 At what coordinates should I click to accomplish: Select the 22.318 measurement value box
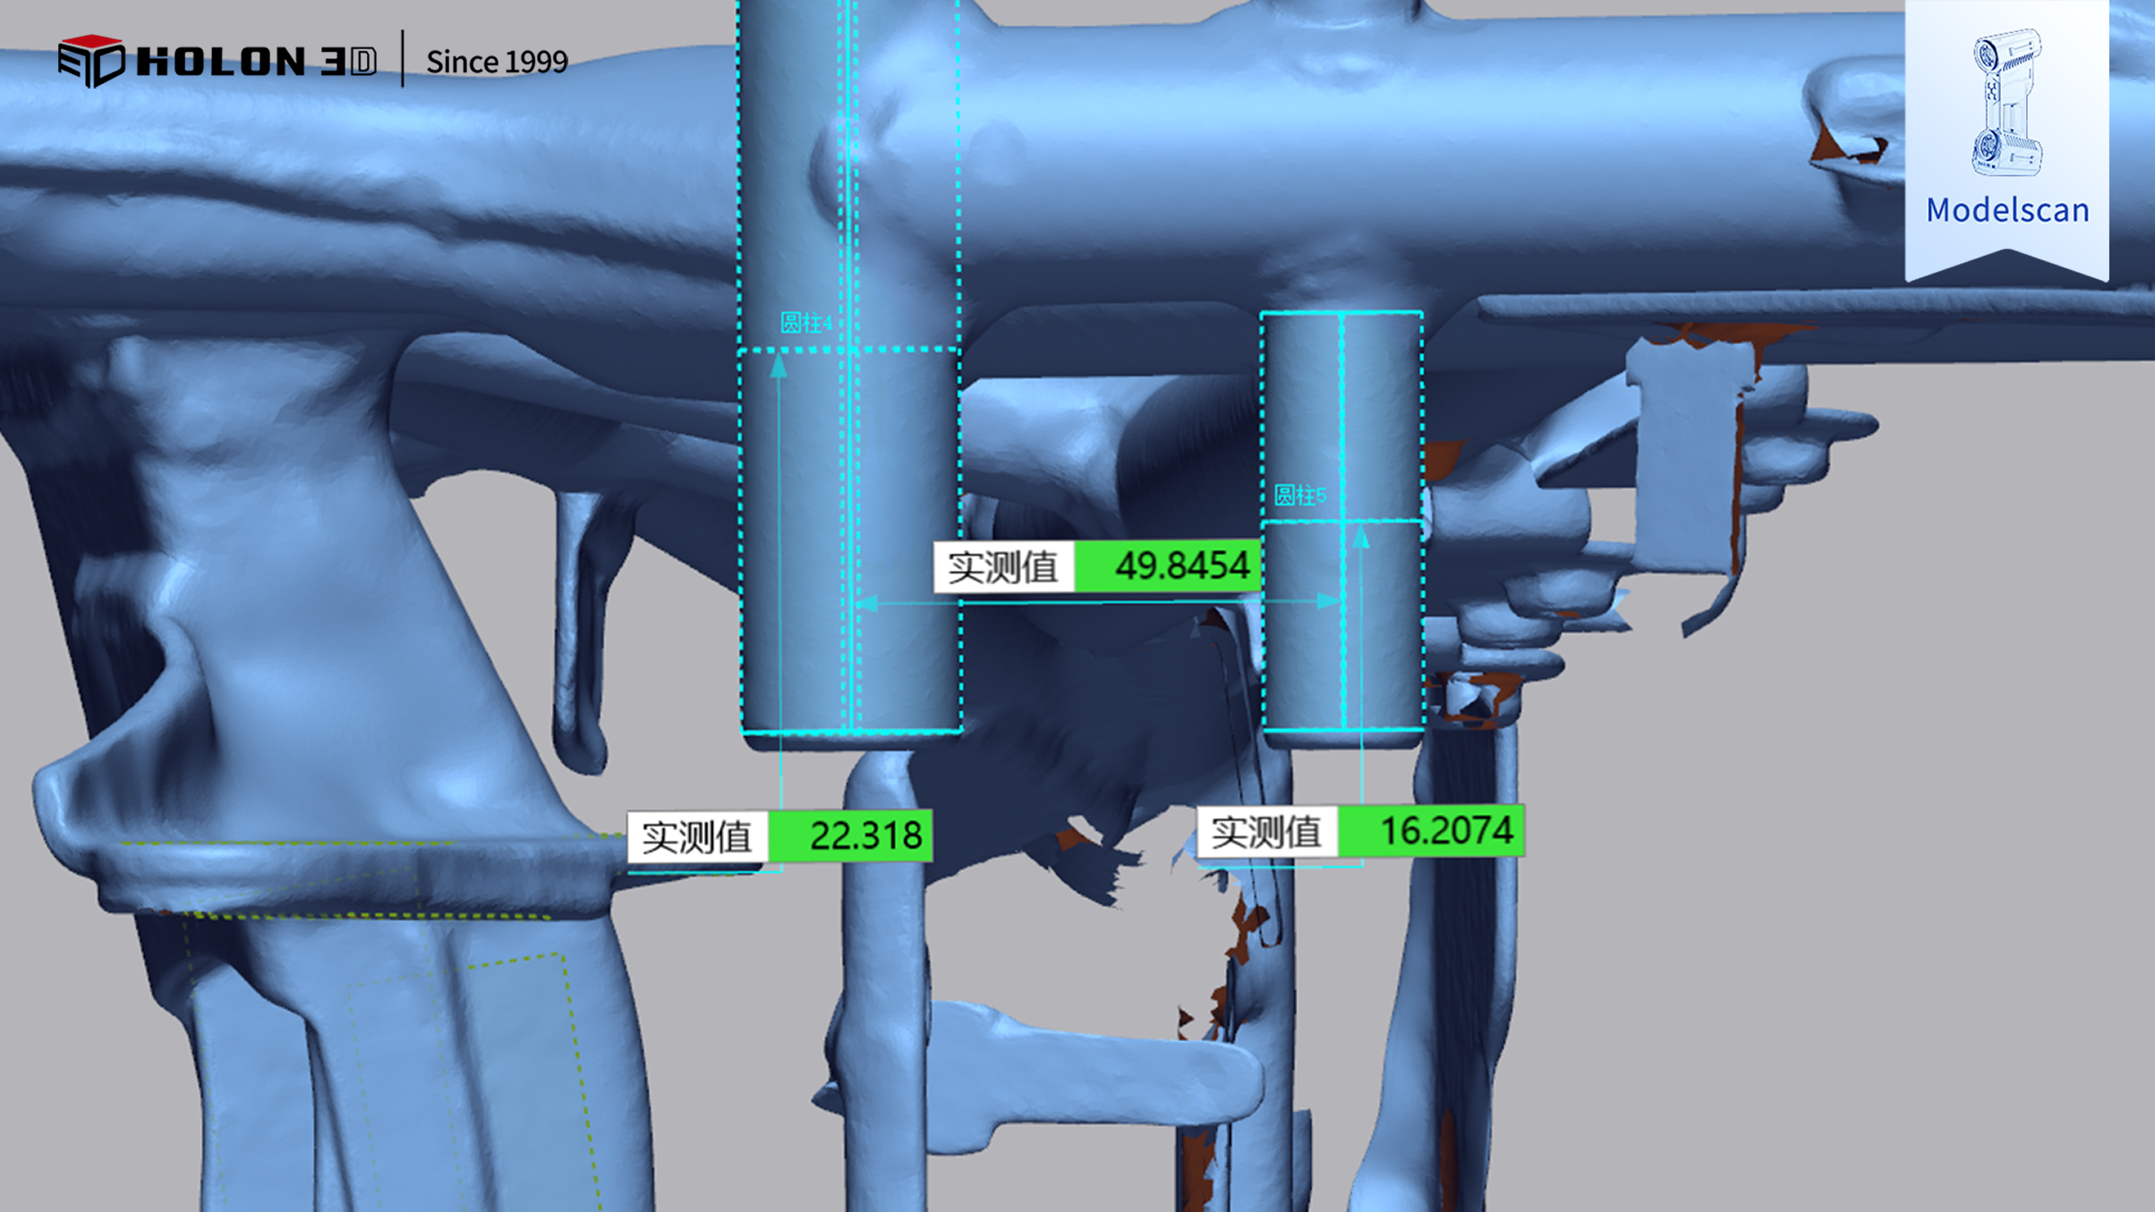(x=850, y=836)
